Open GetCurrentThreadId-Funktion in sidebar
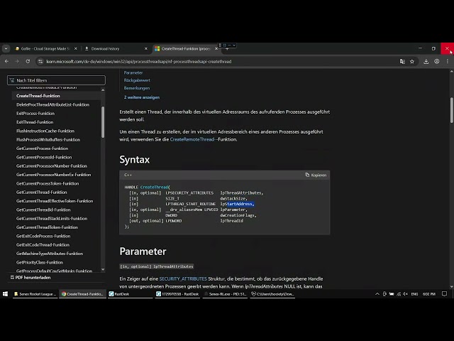This screenshot has height=341, width=454. pyautogui.click(x=43, y=210)
